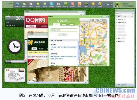
Task: Click the user avatar picture in top bar
Action: tap(117, 5)
